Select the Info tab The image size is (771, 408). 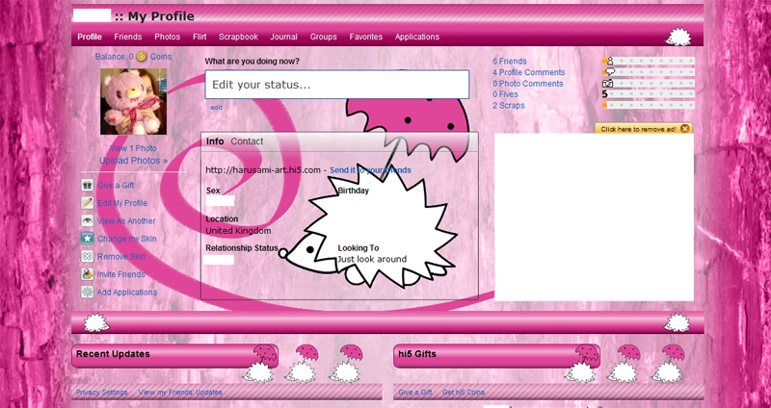point(215,141)
